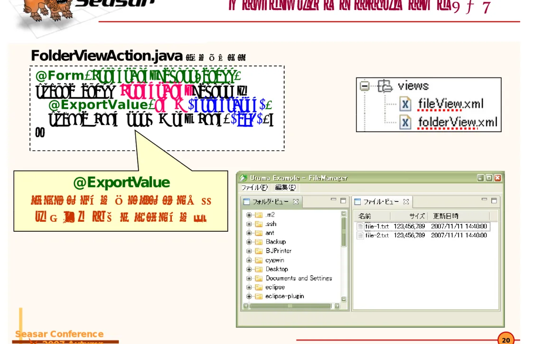The width and height of the screenshot is (534, 344).
Task: Click the fileView.xml file icon
Action: coord(405,104)
